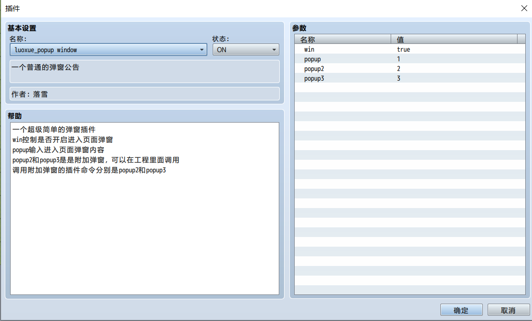
Task: Close the 插件 dialog window
Action: click(x=524, y=8)
